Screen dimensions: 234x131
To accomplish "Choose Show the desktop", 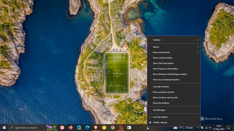I will click(x=174, y=103).
